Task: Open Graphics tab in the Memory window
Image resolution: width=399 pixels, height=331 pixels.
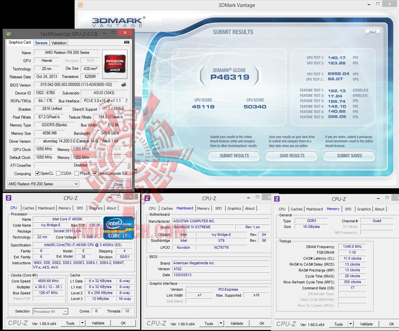Action: coord(364,209)
